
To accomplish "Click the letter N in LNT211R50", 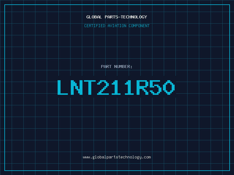I will tap(76, 87).
